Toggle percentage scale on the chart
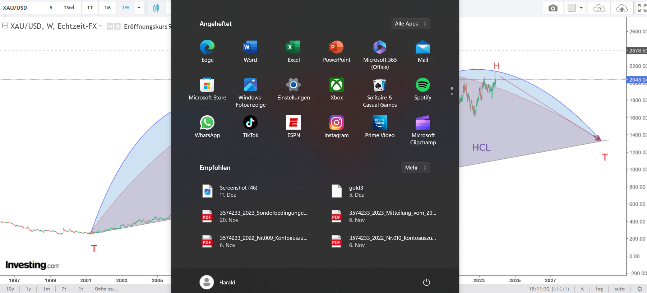 coord(582,289)
